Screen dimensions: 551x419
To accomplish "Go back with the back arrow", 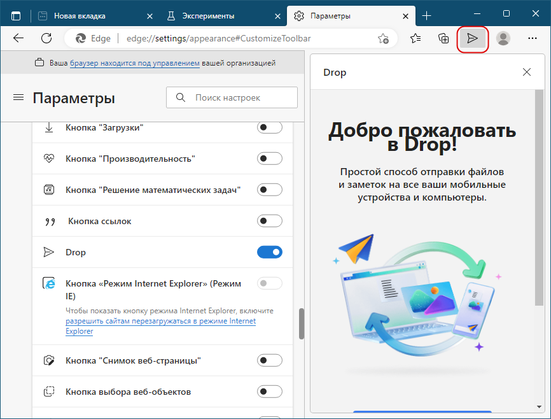I will (x=18, y=38).
